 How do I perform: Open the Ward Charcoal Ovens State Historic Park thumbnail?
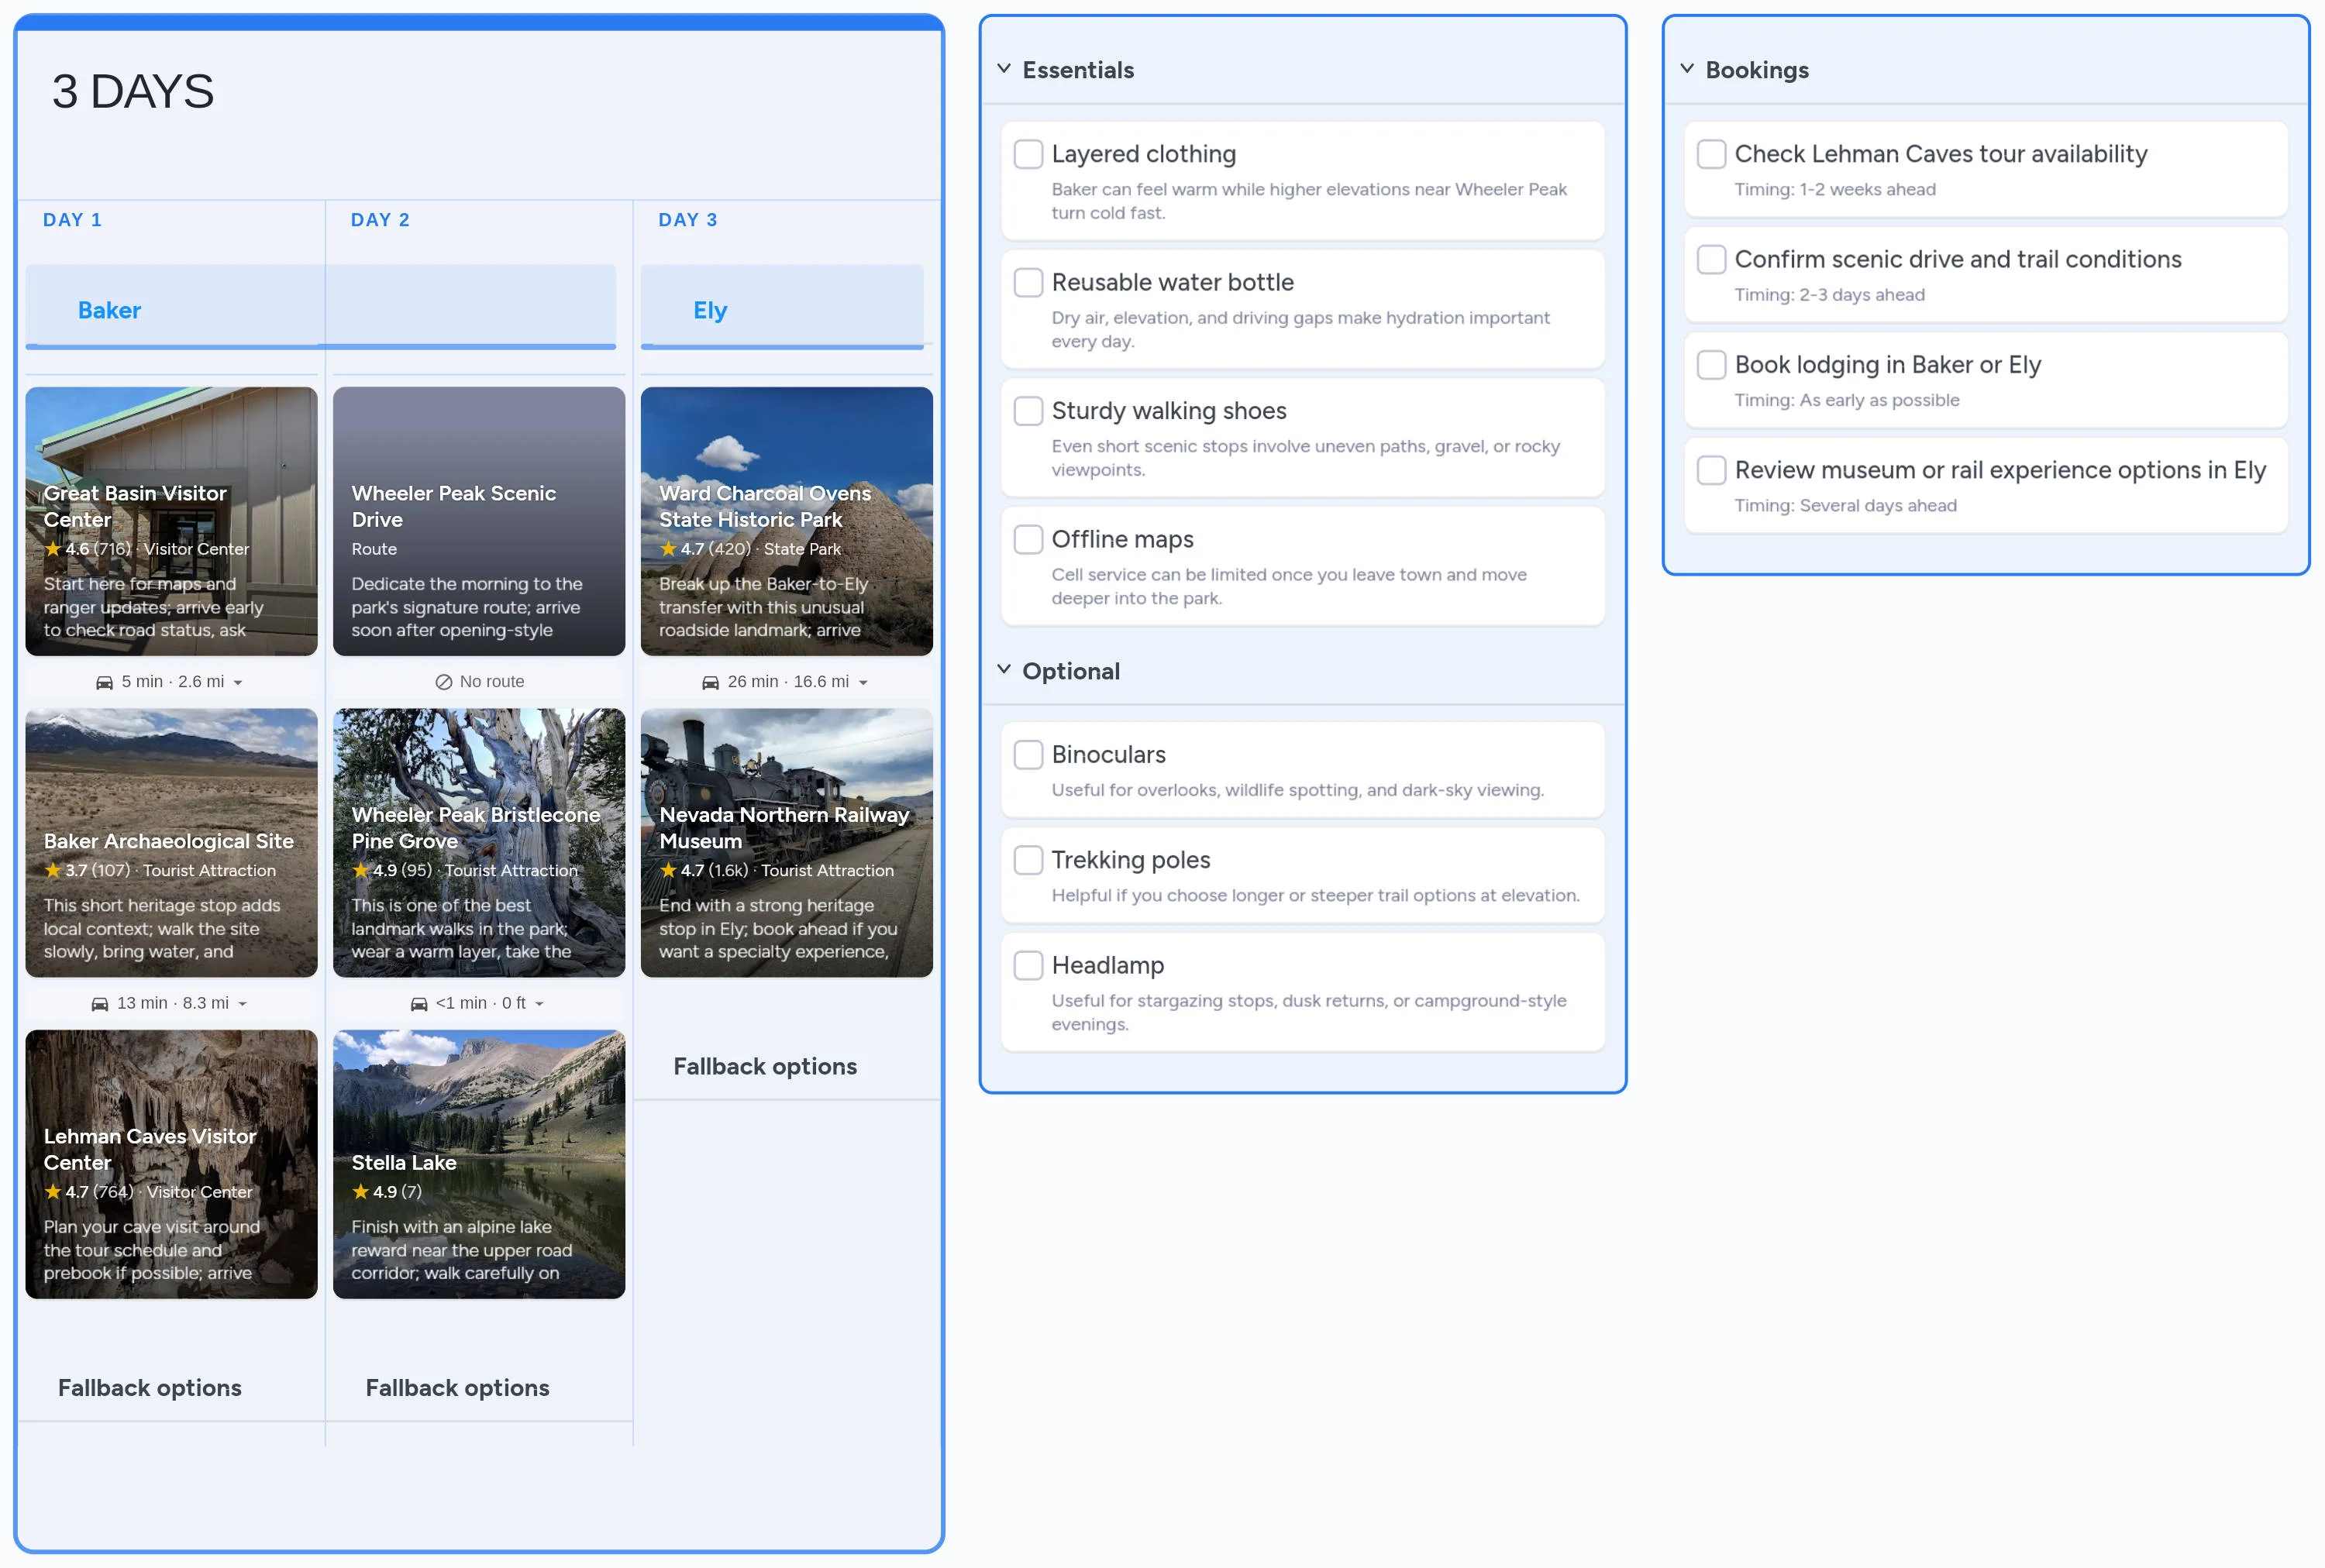(x=787, y=521)
